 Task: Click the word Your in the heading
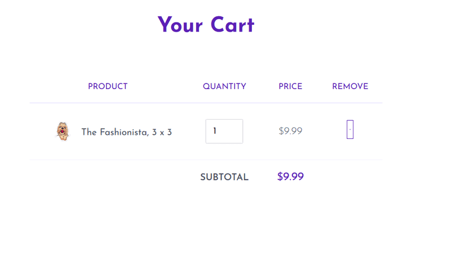(x=180, y=25)
